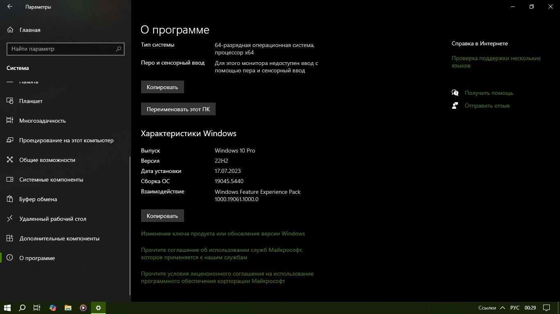The image size is (560, 314).
Task: Launch Copilot from the taskbar
Action: tap(52, 308)
